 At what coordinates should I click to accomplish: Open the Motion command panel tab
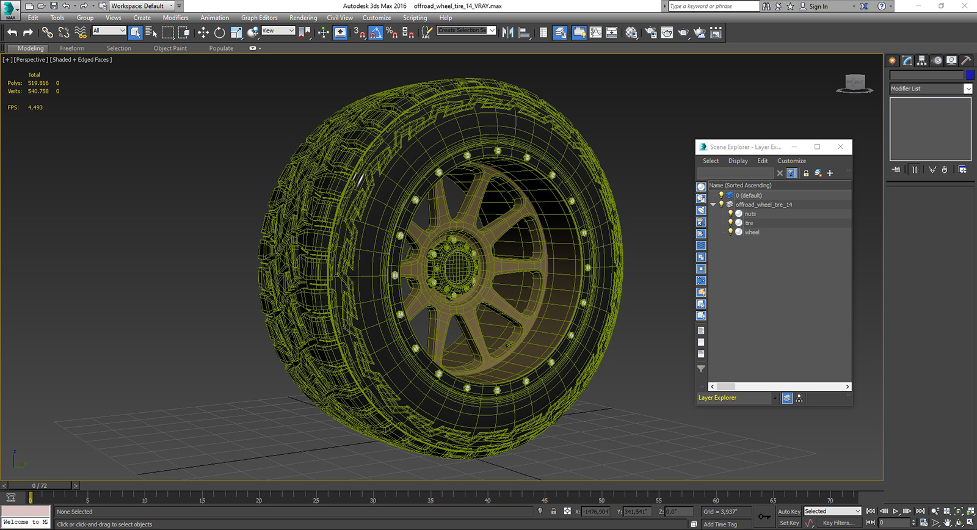coord(937,60)
